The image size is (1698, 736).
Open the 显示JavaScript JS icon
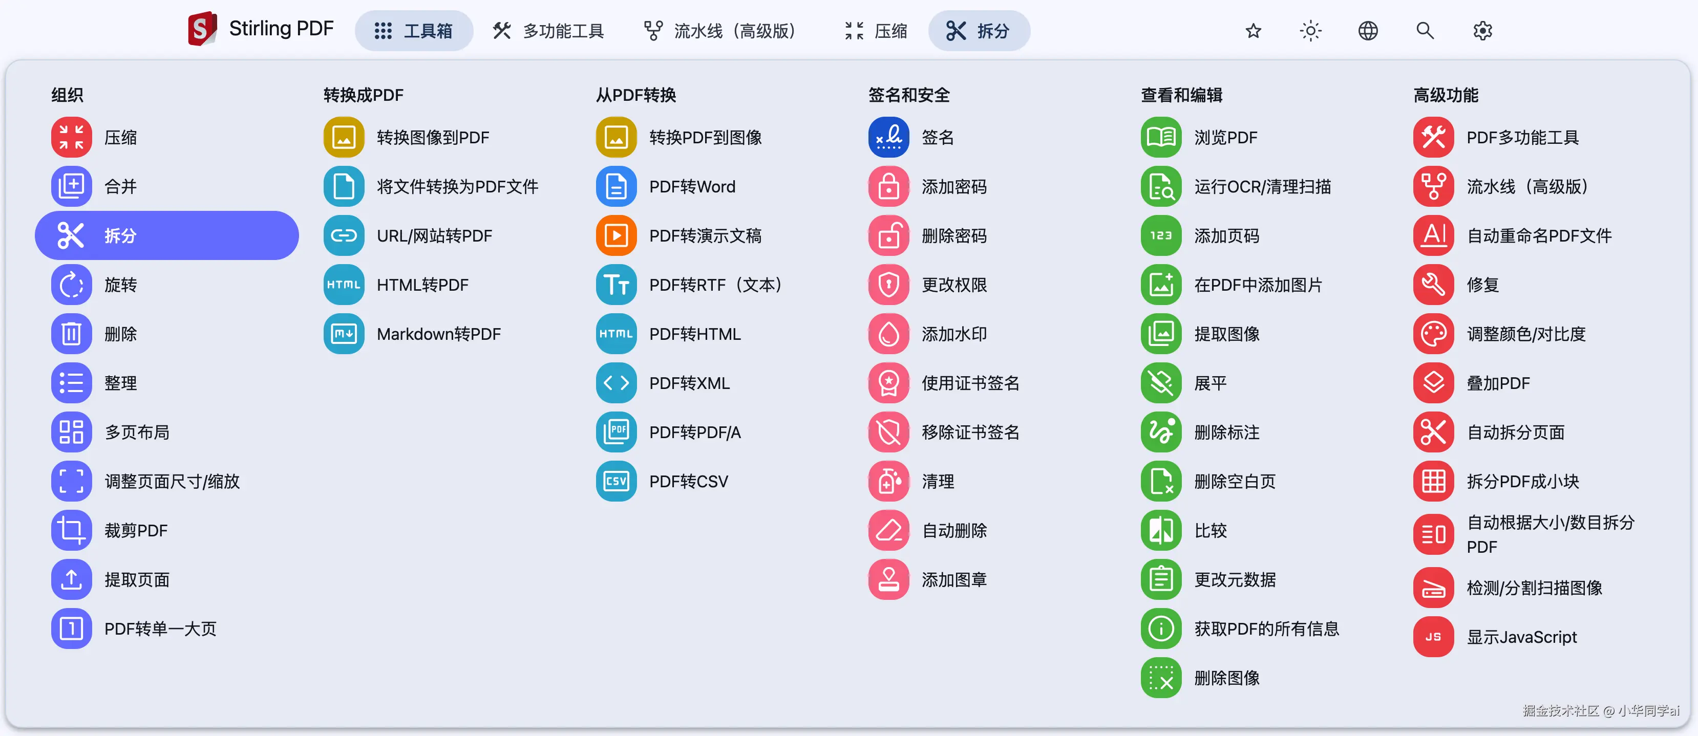(x=1433, y=637)
